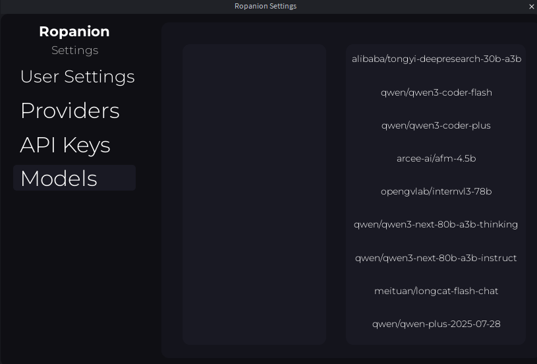Select the alibaba/tongyi-deepresearch-30b-a3b model
This screenshot has height=364, width=537.
click(x=436, y=59)
